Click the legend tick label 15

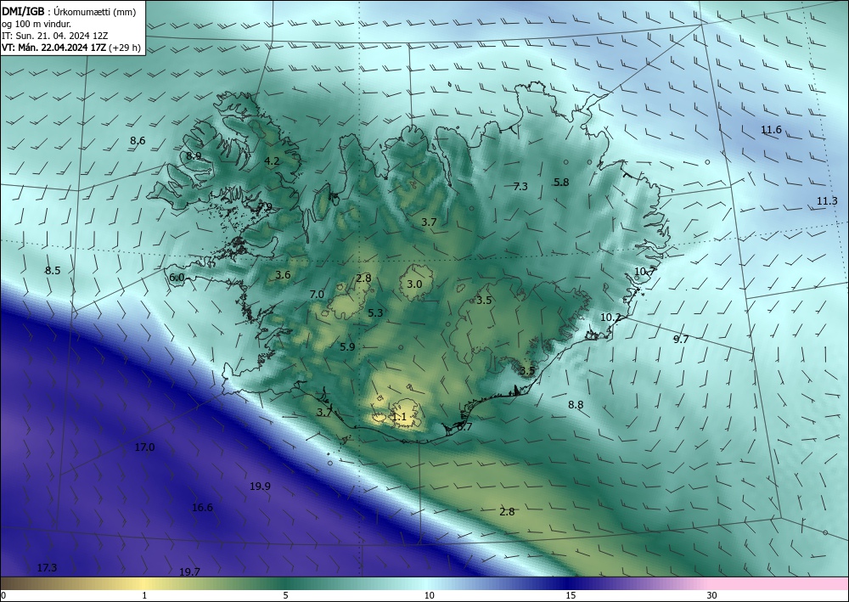(x=571, y=596)
